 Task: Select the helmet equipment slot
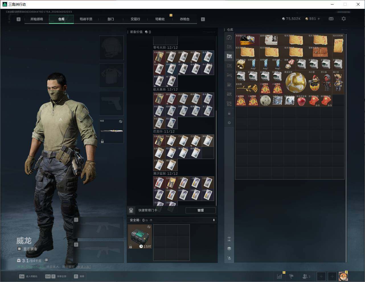pos(112,48)
